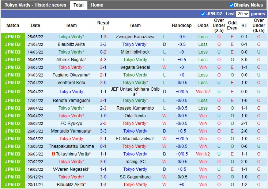Click the red card icon beside Tokushima Vortis
The image size is (268, 189).
tap(53, 154)
